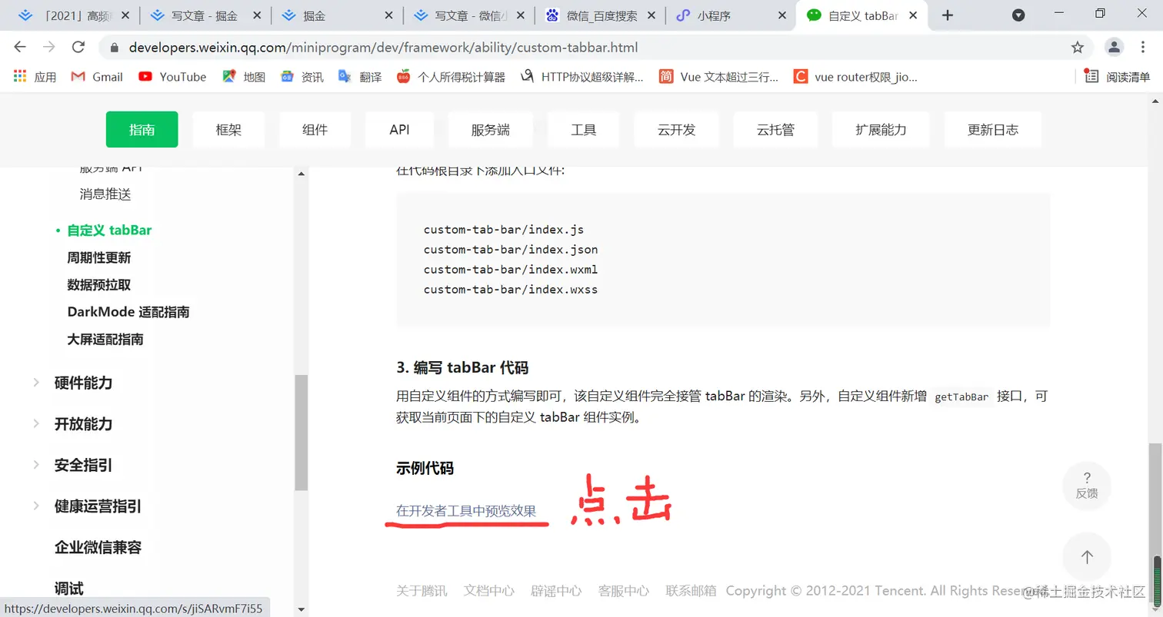Open 大屏适配指南 in the sidebar
Screen dimensions: 1163x617
pos(105,339)
